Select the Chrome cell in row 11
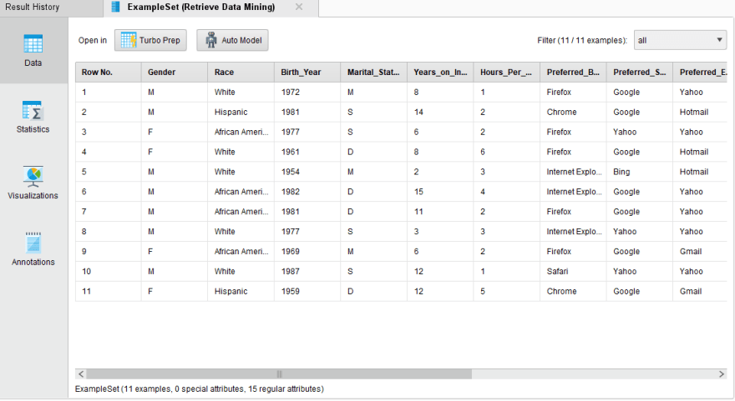The image size is (735, 401). (x=573, y=291)
